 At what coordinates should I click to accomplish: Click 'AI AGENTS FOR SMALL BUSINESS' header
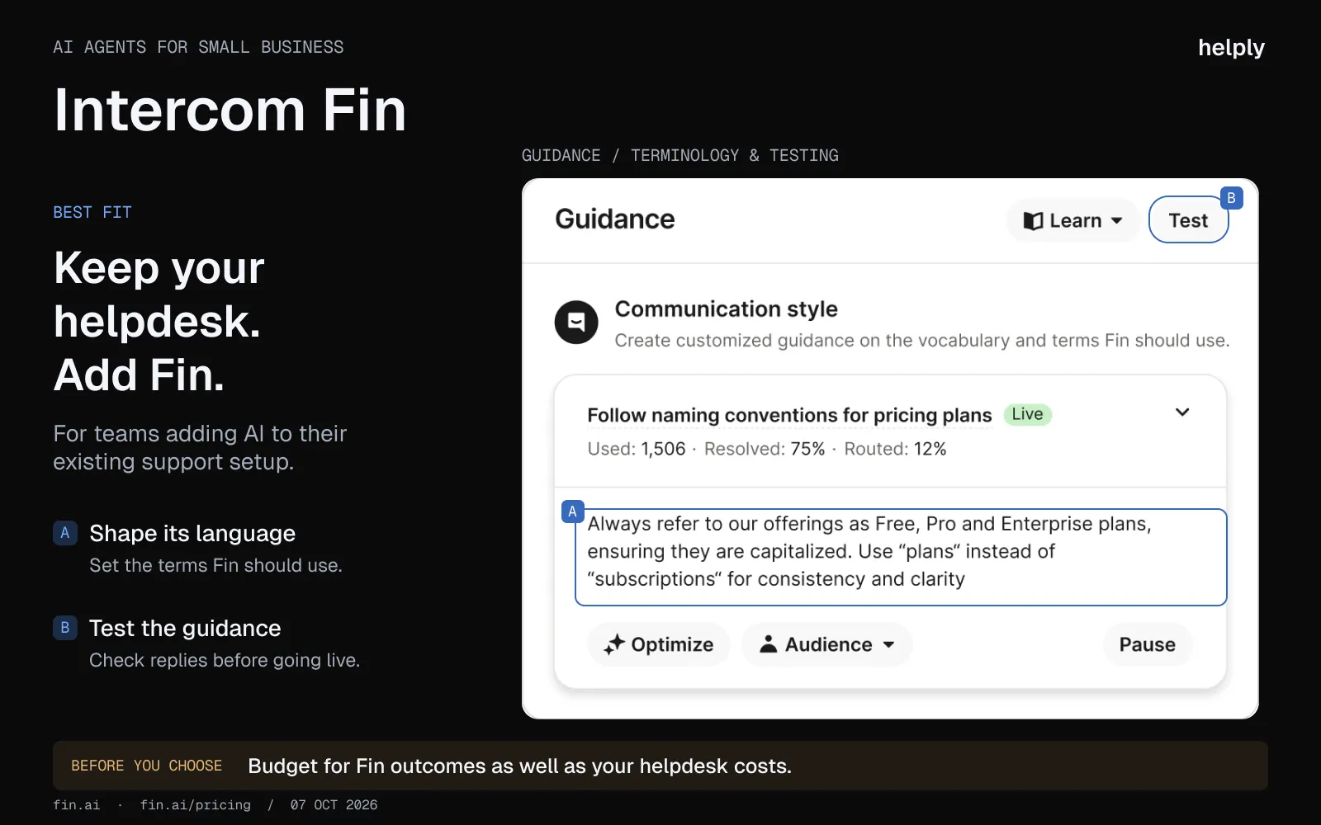(x=198, y=47)
